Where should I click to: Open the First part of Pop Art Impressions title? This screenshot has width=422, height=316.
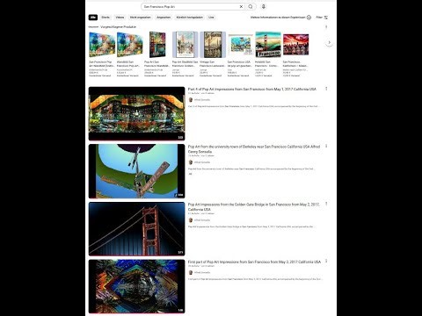254,262
